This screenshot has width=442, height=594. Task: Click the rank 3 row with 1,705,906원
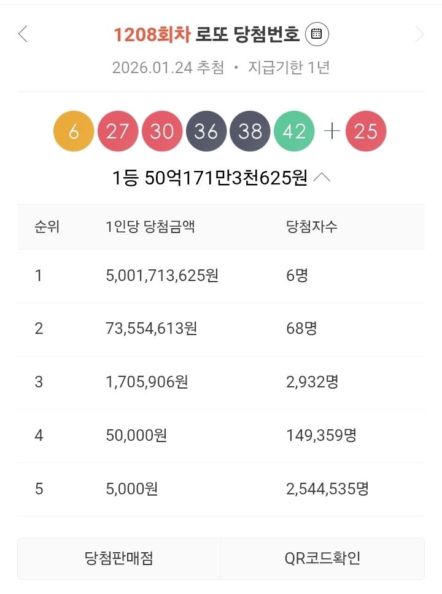pos(221,382)
